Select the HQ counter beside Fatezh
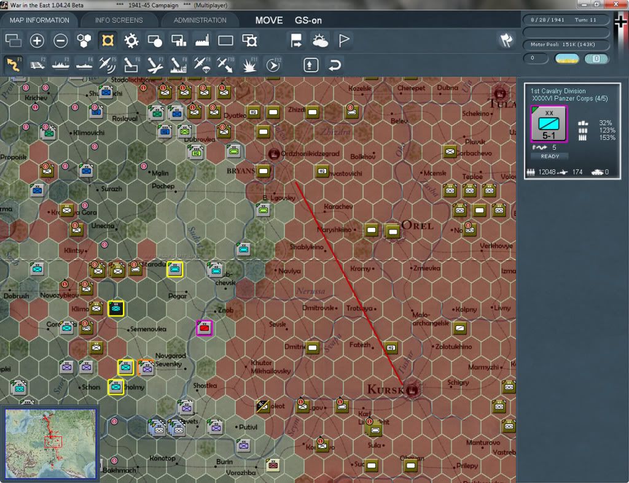 pyautogui.click(x=391, y=347)
